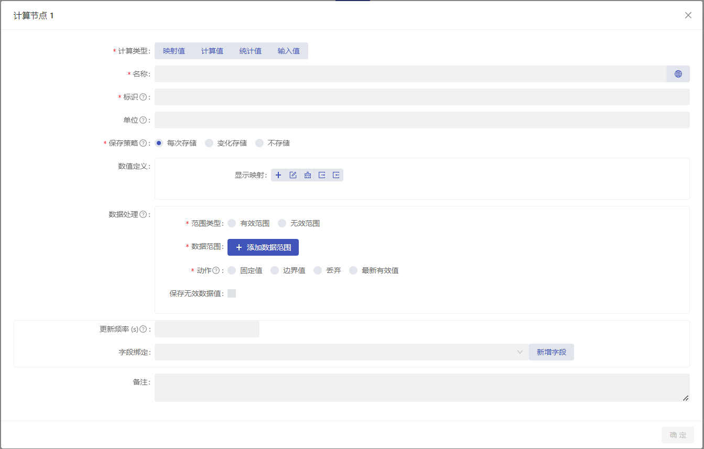Show help icon next to 标识
The height and width of the screenshot is (449, 704).
click(x=143, y=97)
